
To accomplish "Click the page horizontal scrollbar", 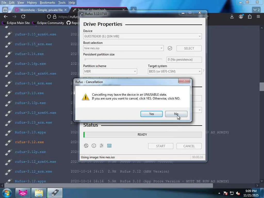I will point(109,185).
